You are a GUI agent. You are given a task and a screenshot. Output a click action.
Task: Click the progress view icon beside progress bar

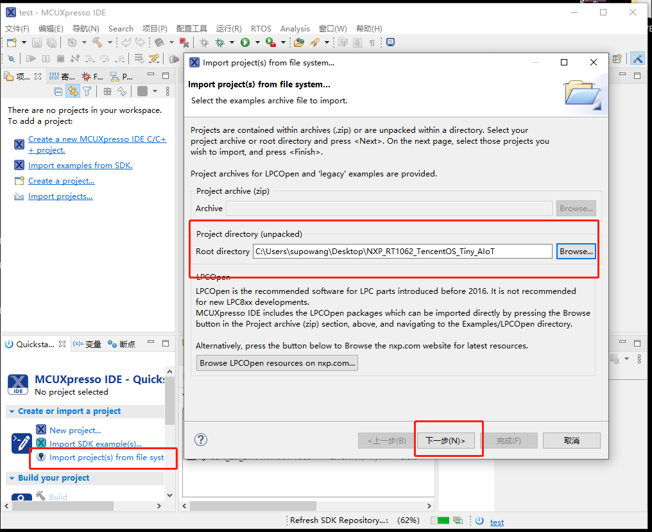click(x=458, y=520)
